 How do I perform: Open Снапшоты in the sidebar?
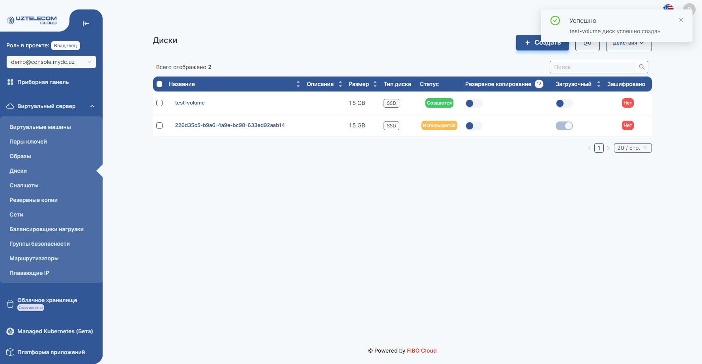24,185
